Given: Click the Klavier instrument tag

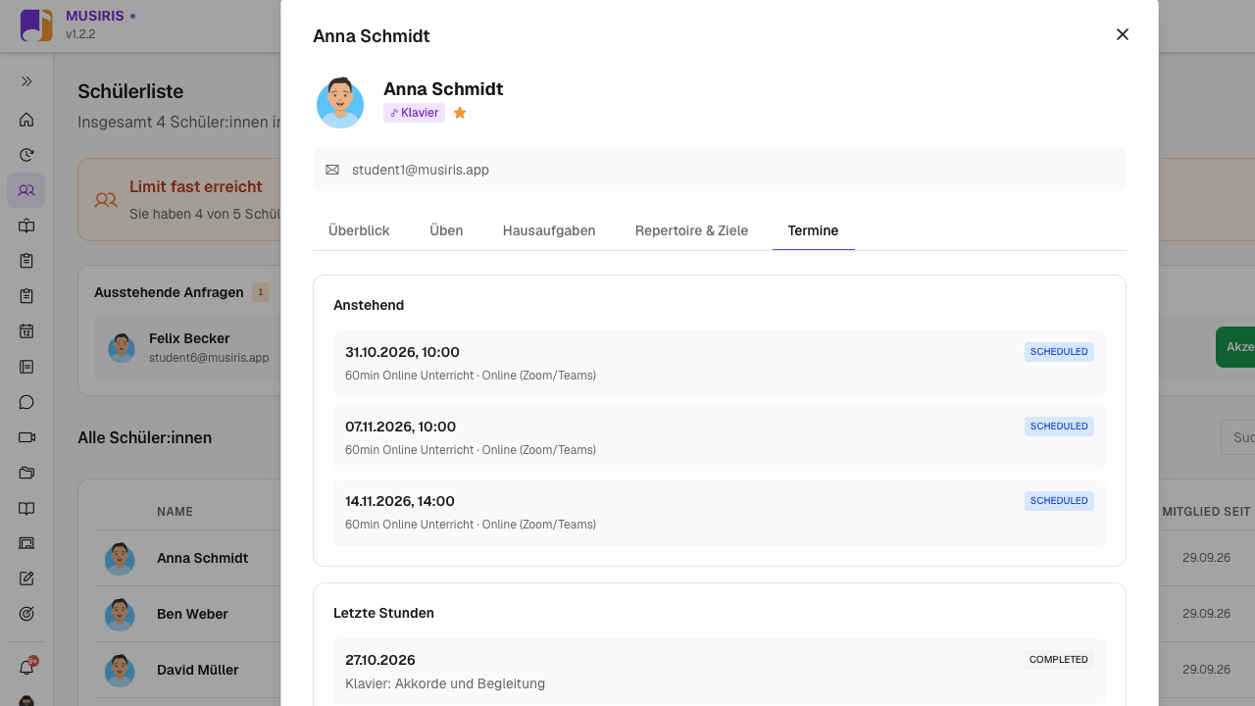Looking at the screenshot, I should click(x=414, y=113).
